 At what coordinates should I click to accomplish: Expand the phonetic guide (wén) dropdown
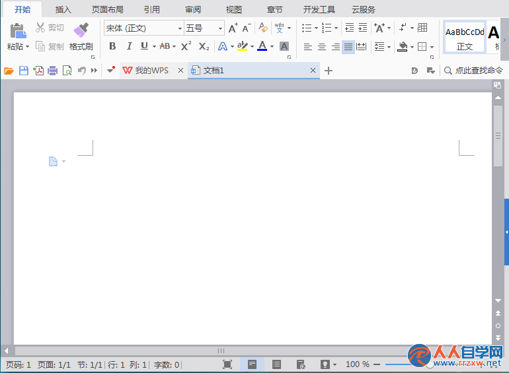pos(290,28)
